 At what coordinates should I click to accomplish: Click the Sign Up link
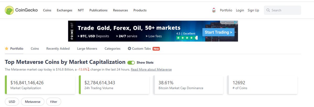pyautogui.click(x=253, y=10)
